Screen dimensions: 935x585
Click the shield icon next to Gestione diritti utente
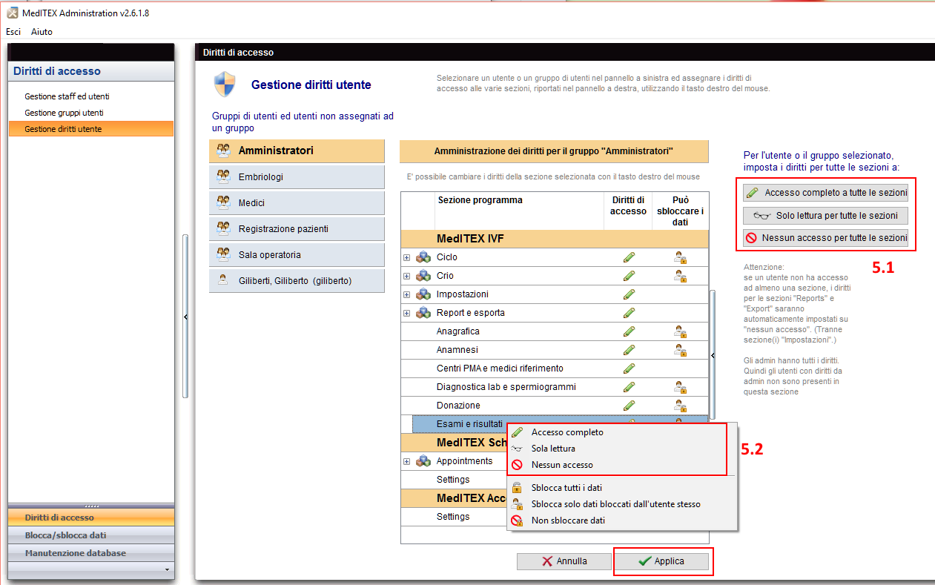[225, 85]
